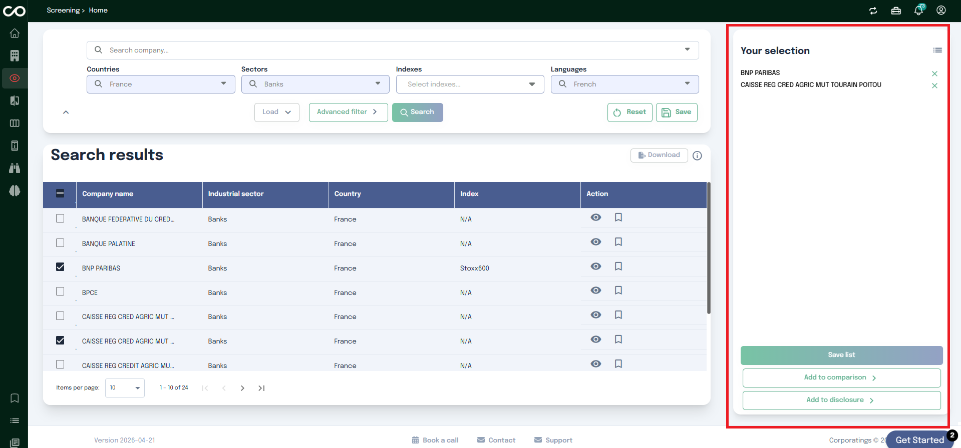Open the Support link in the footer
Viewport: 961px width, 448px height.
click(x=553, y=440)
